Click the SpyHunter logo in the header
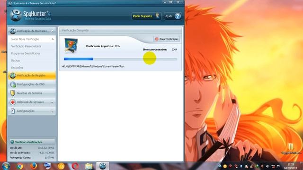The image size is (303, 170). 16,16
